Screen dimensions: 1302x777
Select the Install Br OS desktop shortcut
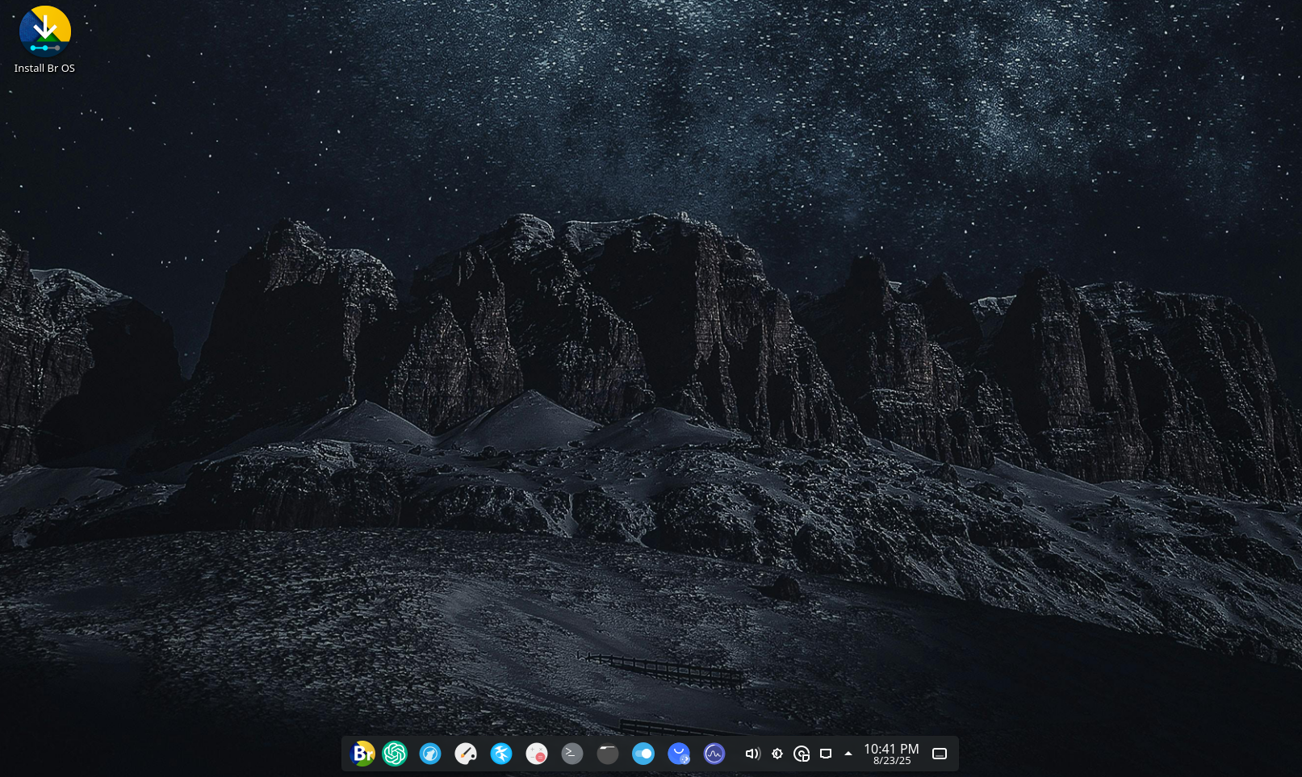coord(45,40)
